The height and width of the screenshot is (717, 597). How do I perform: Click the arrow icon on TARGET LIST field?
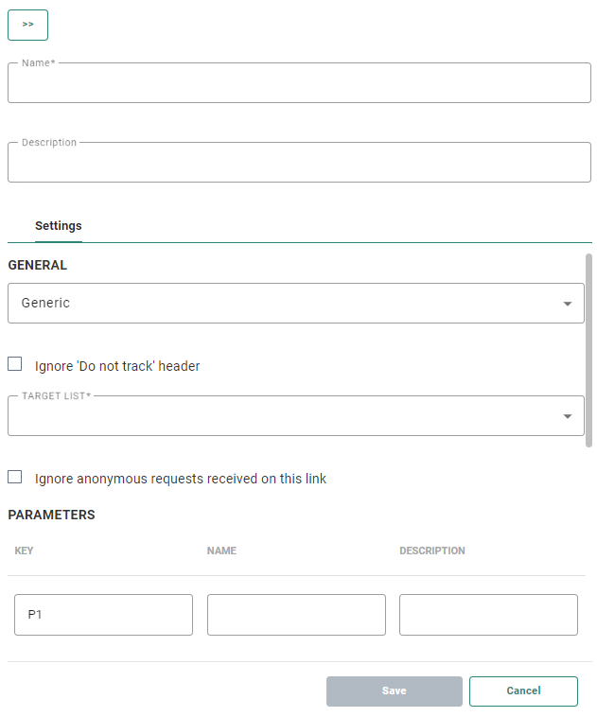click(567, 416)
